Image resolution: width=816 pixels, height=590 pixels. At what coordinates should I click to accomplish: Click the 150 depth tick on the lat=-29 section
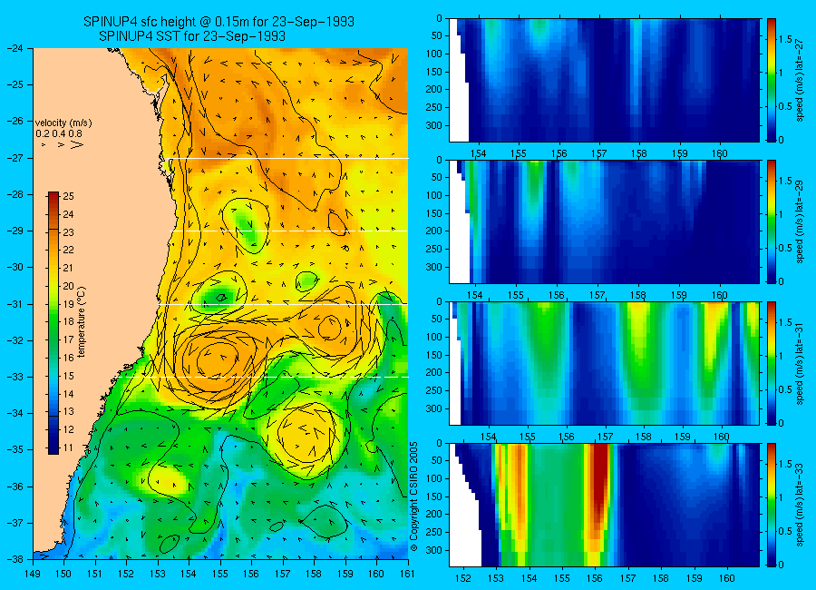[433, 213]
